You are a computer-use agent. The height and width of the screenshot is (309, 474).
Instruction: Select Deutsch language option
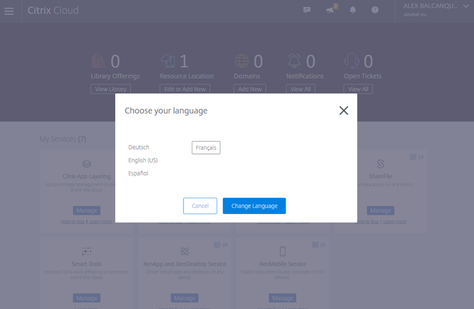[139, 147]
